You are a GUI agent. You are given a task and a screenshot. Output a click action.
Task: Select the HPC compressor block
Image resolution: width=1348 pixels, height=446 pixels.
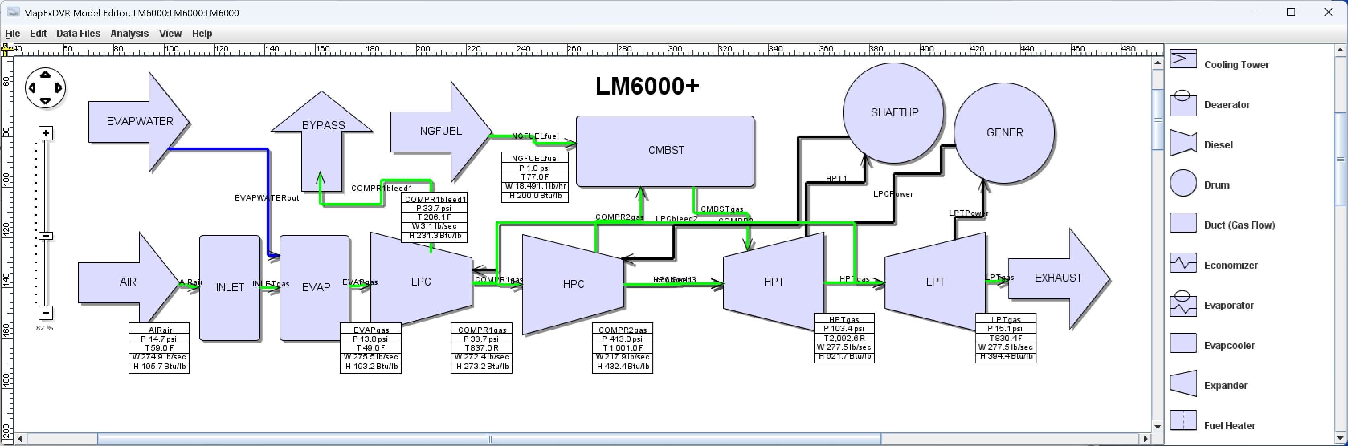pos(574,285)
